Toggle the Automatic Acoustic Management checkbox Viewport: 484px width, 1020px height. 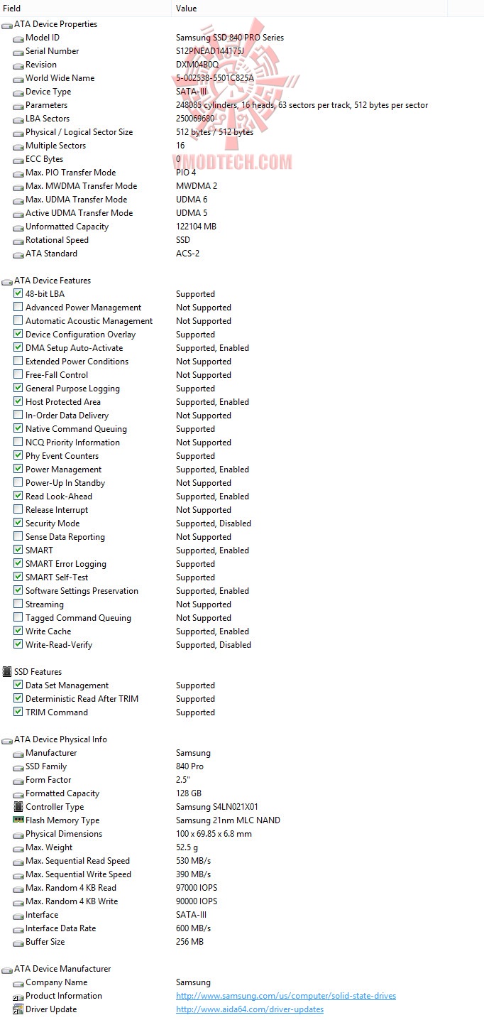[18, 321]
